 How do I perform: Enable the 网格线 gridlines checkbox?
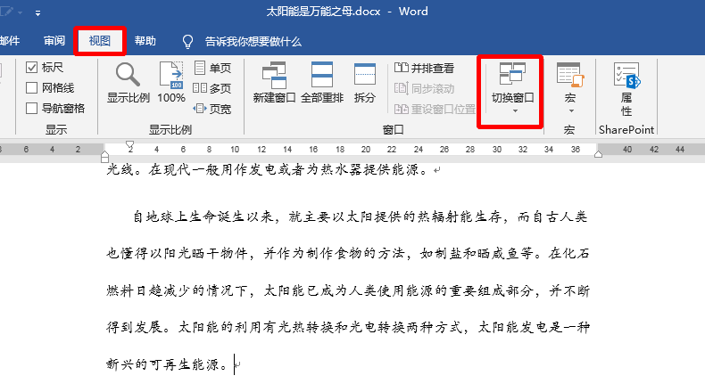click(31, 87)
